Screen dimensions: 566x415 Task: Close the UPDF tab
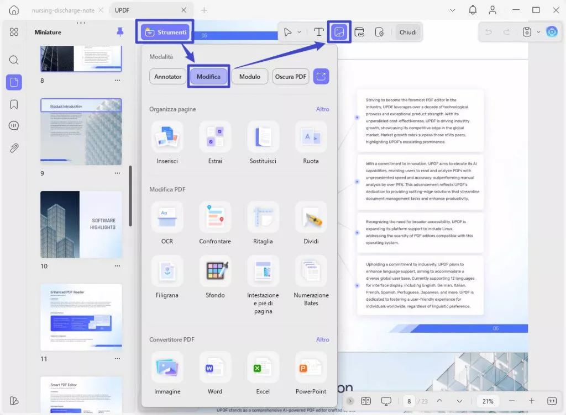184,10
